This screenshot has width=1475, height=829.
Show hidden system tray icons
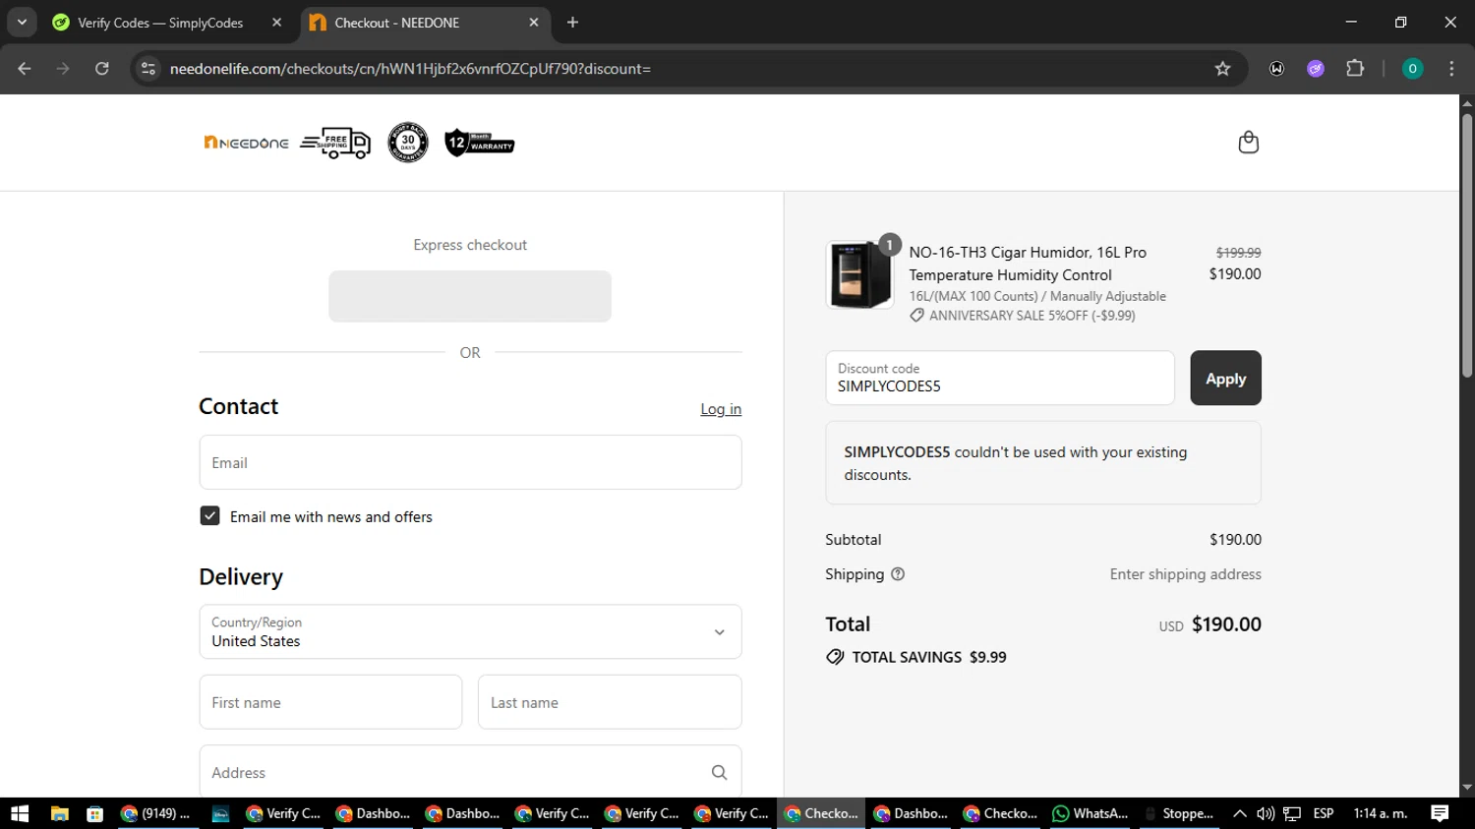pyautogui.click(x=1239, y=813)
